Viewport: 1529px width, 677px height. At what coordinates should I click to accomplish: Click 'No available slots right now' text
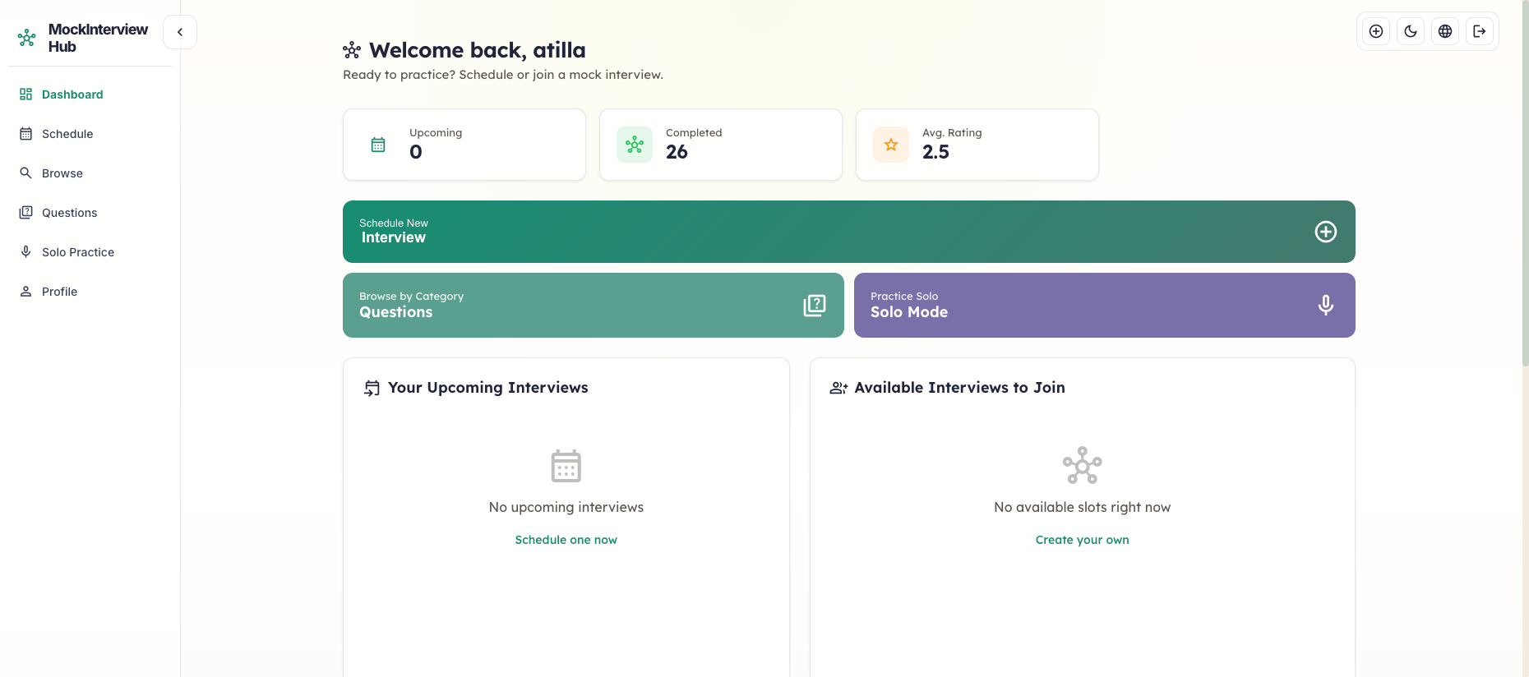coord(1083,508)
